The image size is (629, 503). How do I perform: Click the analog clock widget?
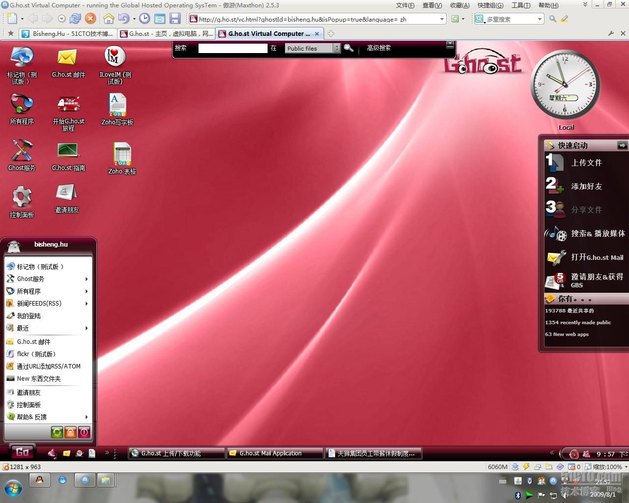point(565,85)
